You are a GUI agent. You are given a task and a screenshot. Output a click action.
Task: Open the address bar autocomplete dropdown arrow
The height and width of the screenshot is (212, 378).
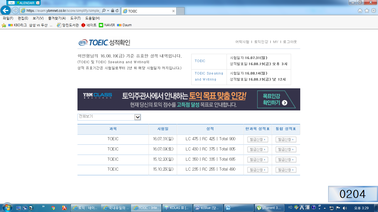[108, 11]
